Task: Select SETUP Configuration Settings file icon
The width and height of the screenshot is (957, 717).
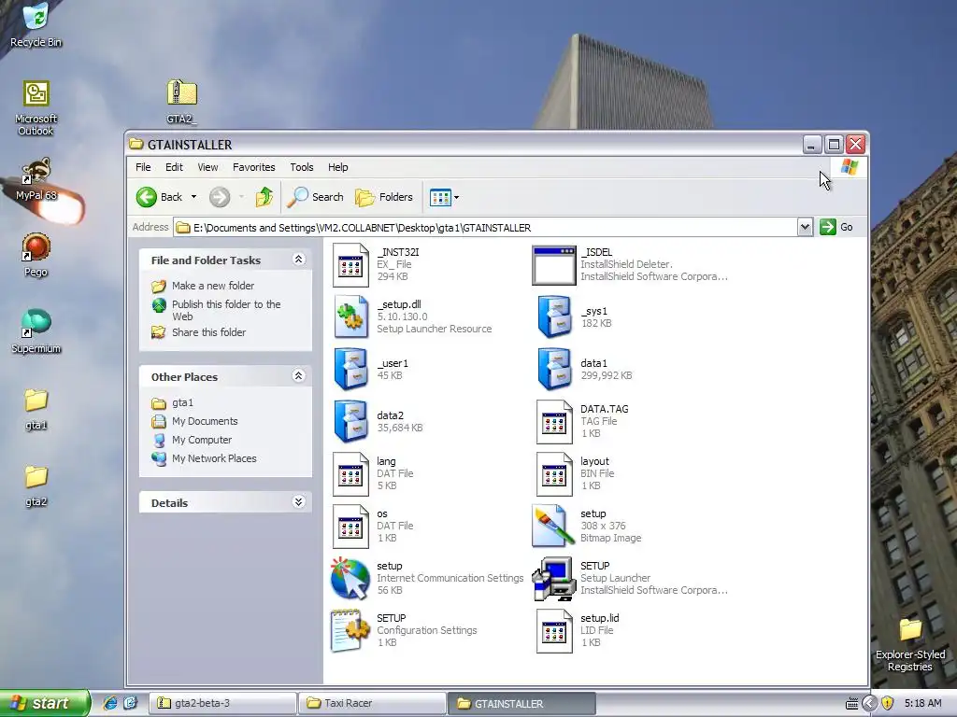Action: pos(350,631)
